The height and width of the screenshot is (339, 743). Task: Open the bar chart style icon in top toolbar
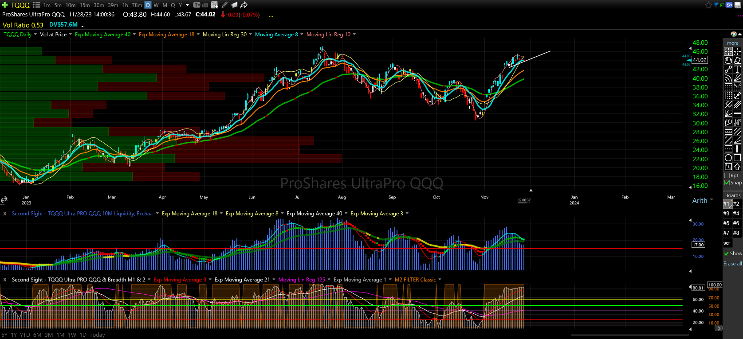point(205,5)
